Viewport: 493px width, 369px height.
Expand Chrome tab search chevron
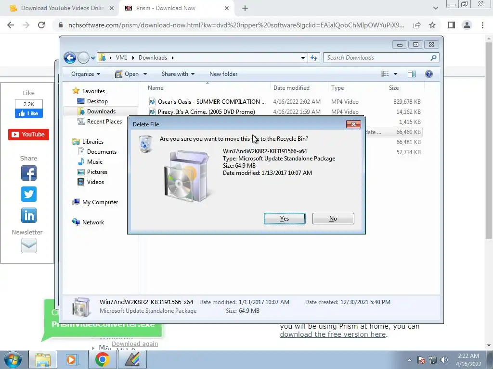(x=435, y=9)
